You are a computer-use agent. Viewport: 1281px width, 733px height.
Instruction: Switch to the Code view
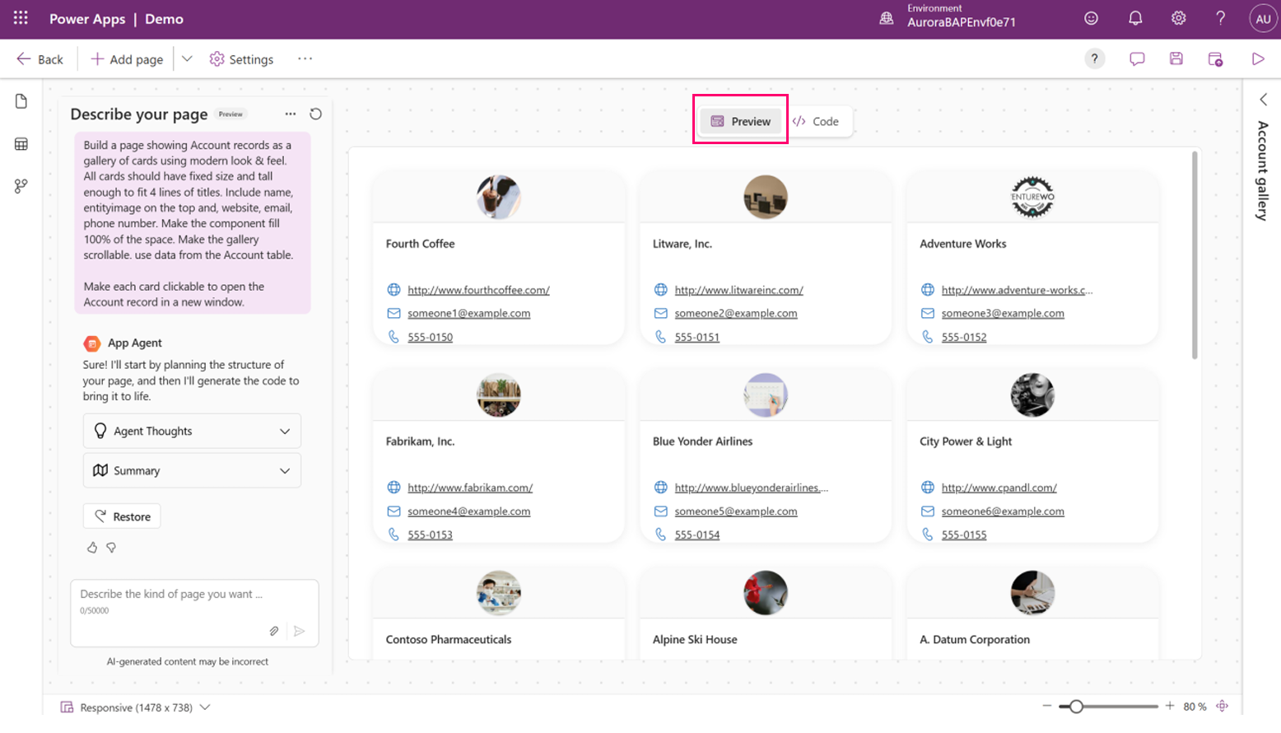tap(816, 121)
